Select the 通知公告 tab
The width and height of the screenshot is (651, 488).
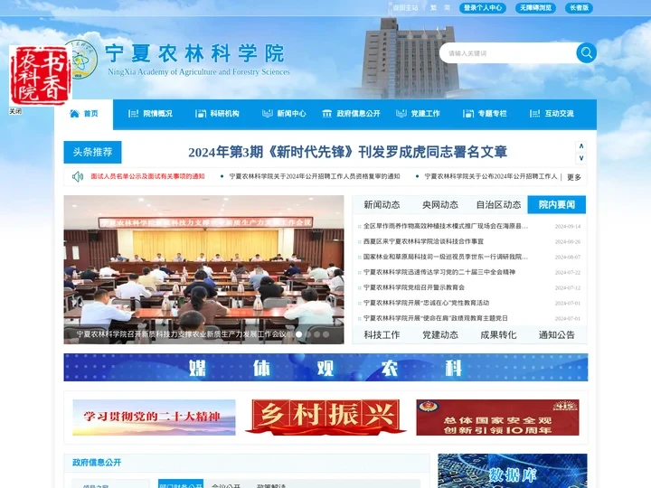click(x=557, y=335)
